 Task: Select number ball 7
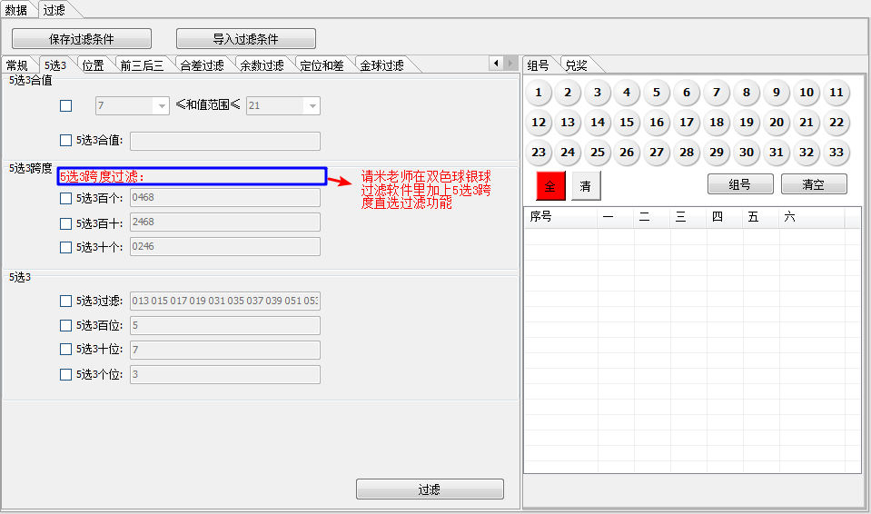[x=717, y=93]
